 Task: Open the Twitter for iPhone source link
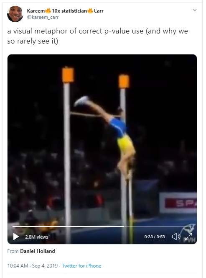81,266
